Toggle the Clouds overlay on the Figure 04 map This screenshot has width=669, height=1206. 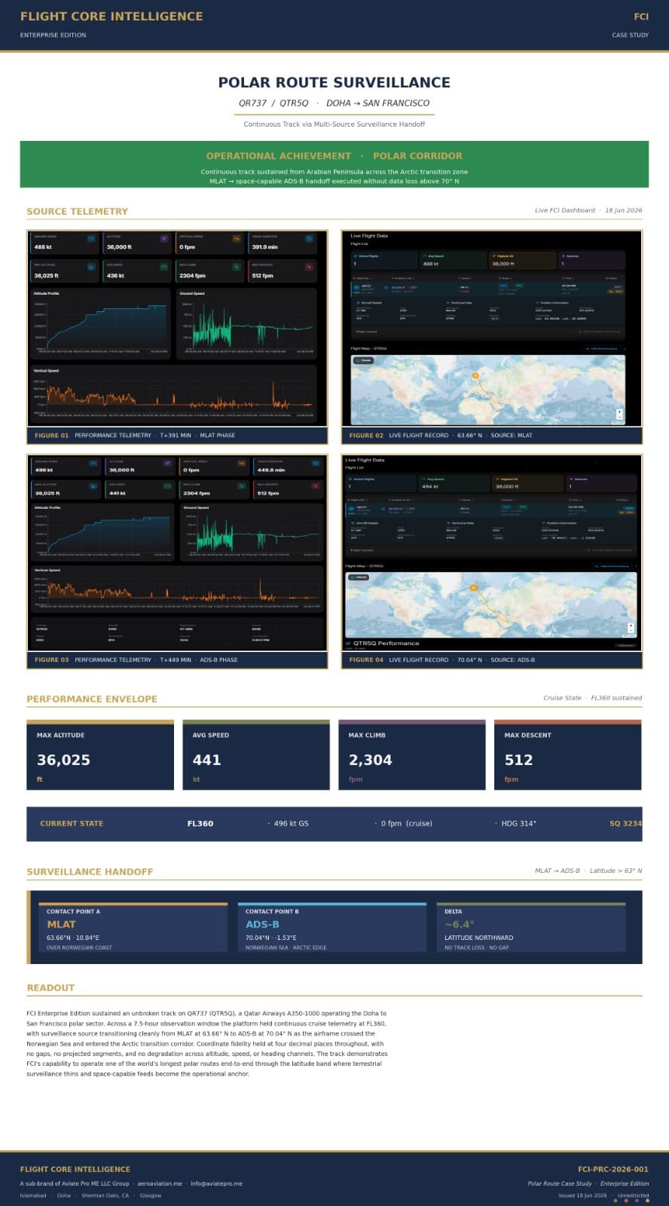(x=360, y=577)
